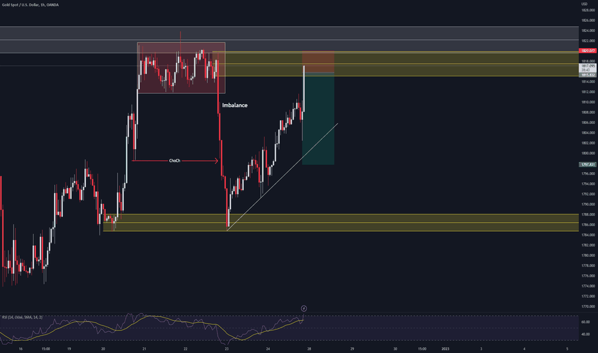
Task: Click the 2023 date axis label
Action: 445,349
